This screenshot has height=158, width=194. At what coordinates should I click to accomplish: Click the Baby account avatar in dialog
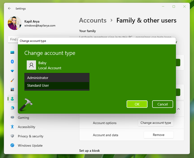pos(31,65)
